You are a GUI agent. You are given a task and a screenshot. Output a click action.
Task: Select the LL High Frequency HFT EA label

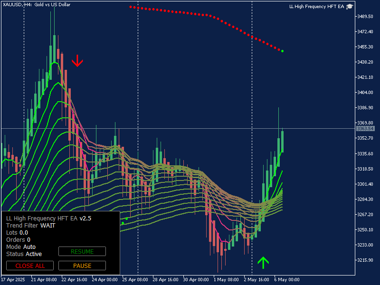316,7
